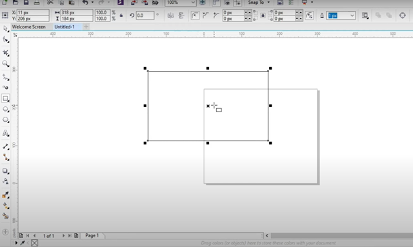Open the outline width dropdown
413x247 pixels.
[x=341, y=15]
